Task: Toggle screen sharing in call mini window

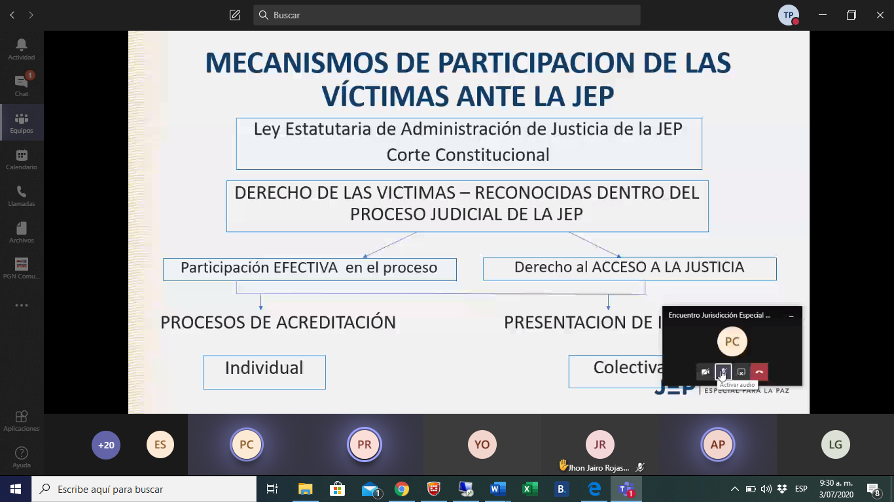Action: tap(741, 372)
